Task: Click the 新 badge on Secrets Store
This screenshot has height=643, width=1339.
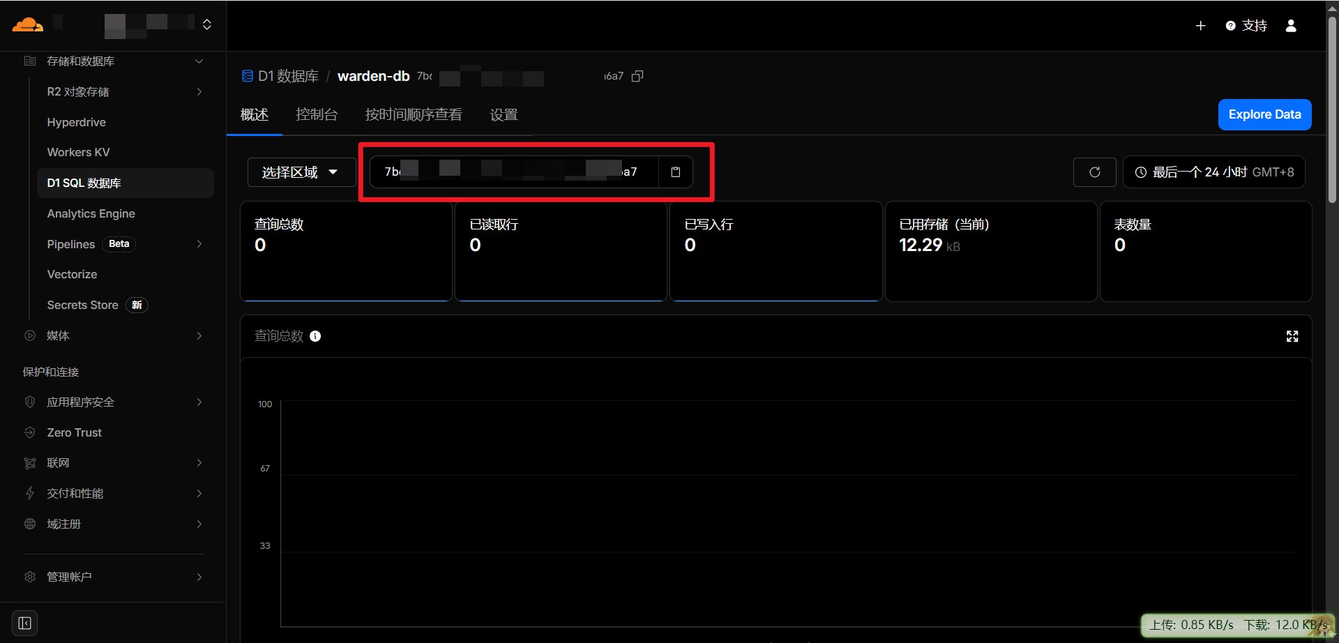Action: pyautogui.click(x=137, y=305)
